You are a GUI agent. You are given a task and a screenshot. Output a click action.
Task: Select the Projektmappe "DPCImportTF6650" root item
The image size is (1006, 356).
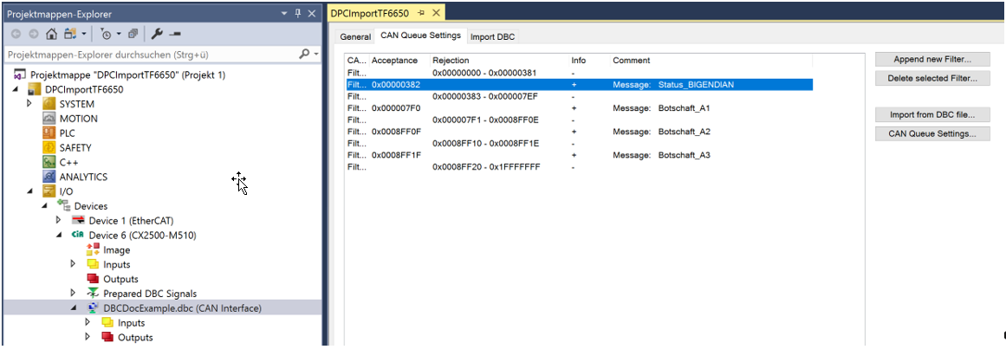(127, 74)
